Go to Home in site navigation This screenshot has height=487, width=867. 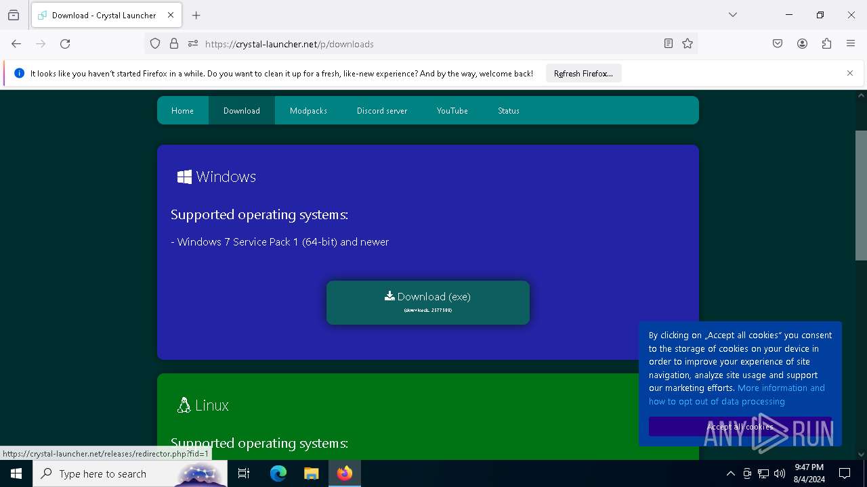(182, 110)
